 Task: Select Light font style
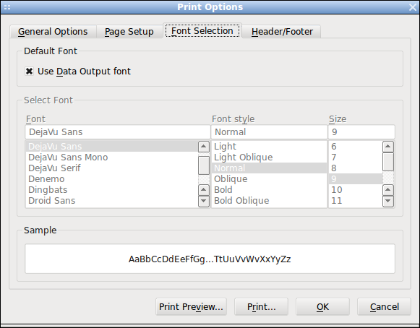pos(269,147)
